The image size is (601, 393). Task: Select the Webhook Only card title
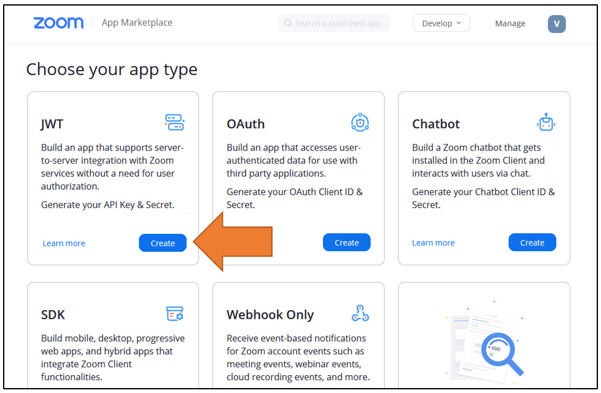(270, 315)
